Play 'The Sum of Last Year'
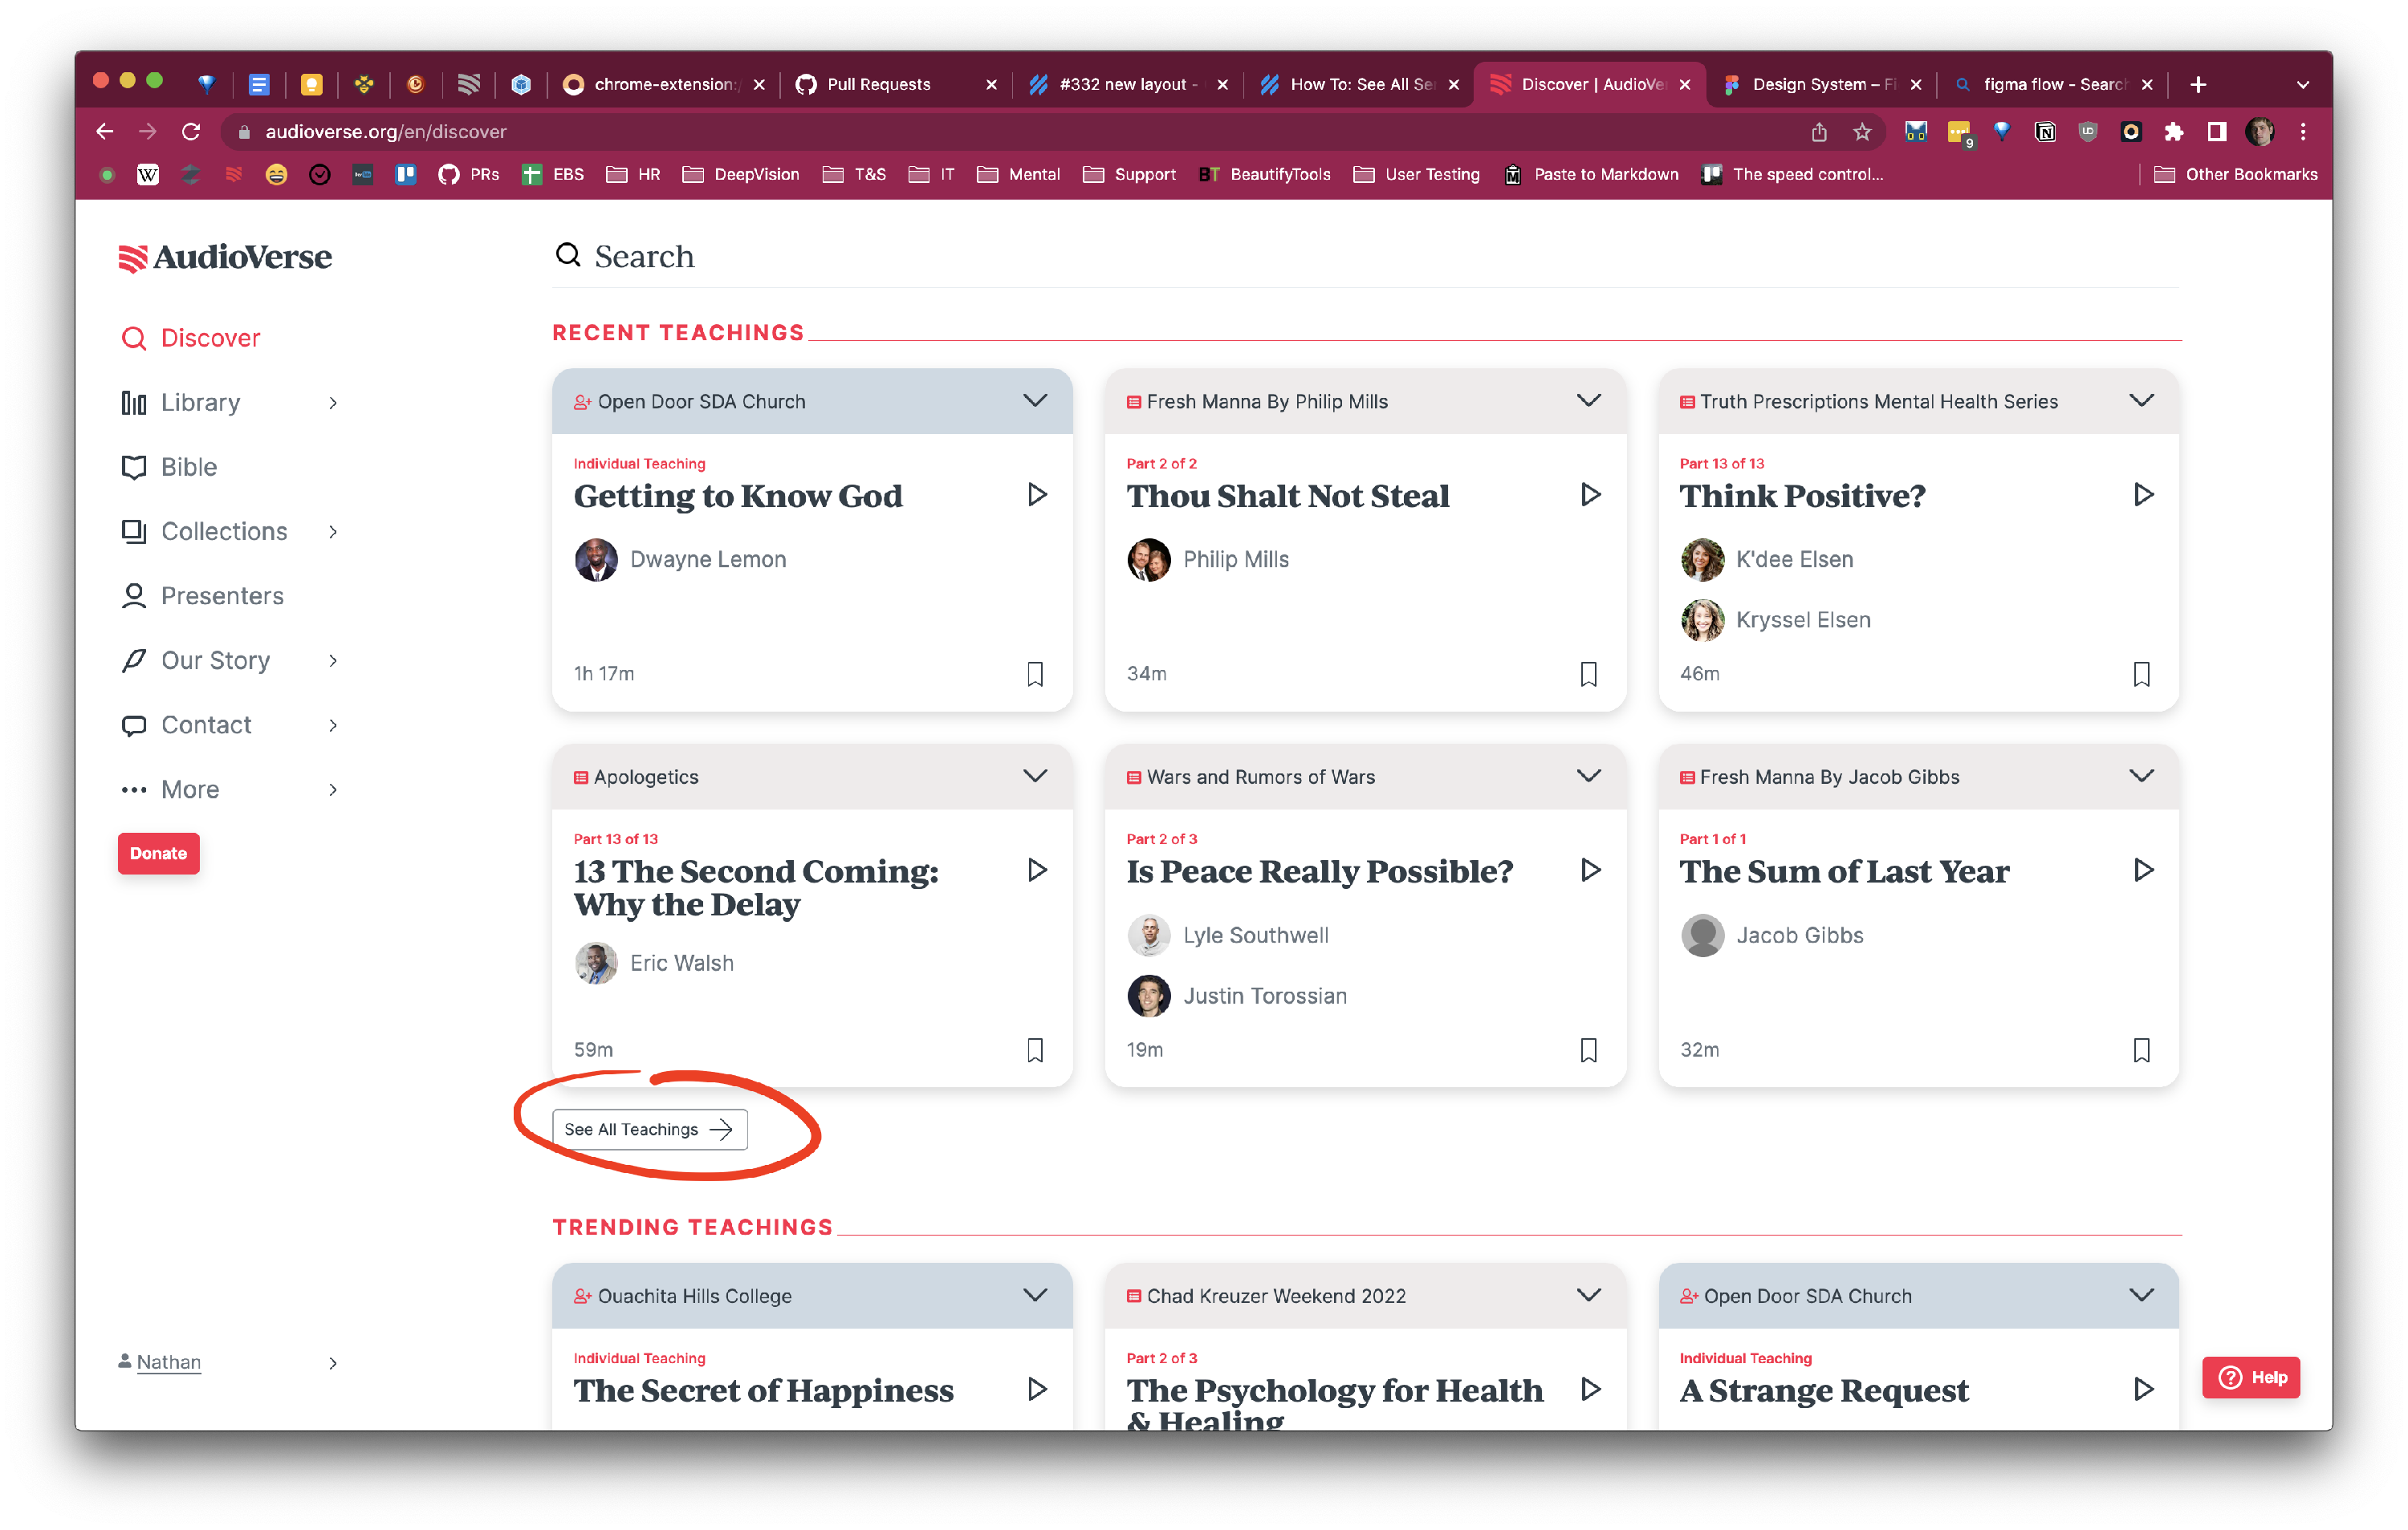The width and height of the screenshot is (2408, 1530). tap(2143, 870)
